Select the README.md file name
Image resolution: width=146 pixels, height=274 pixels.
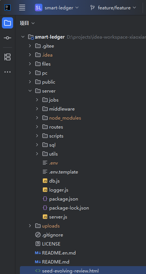pyautogui.click(x=56, y=262)
